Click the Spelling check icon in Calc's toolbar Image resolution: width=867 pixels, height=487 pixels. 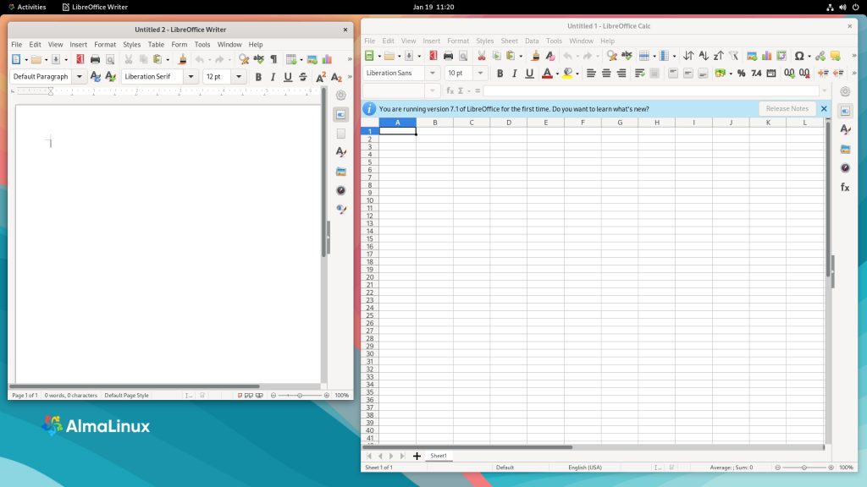point(626,58)
